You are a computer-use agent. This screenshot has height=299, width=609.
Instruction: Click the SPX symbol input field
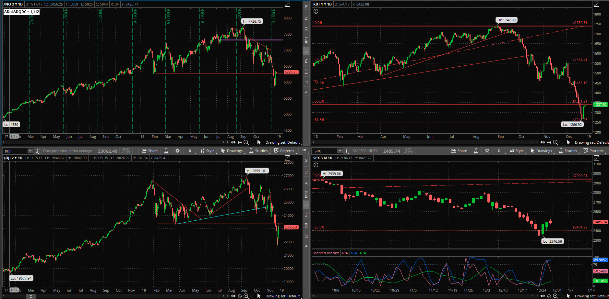tap(325, 151)
